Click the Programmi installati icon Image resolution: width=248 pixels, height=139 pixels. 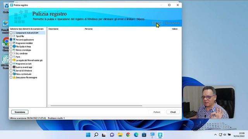click(x=14, y=43)
